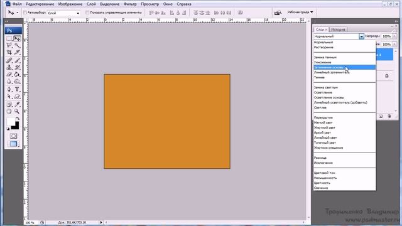
Task: Choose highlighted Затемнение основы blend mode
Action: [344, 67]
